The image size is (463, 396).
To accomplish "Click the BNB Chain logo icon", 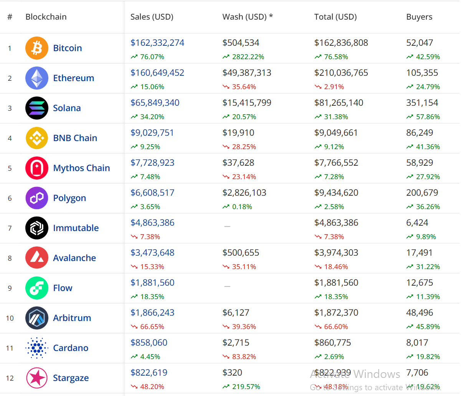I will pos(37,138).
